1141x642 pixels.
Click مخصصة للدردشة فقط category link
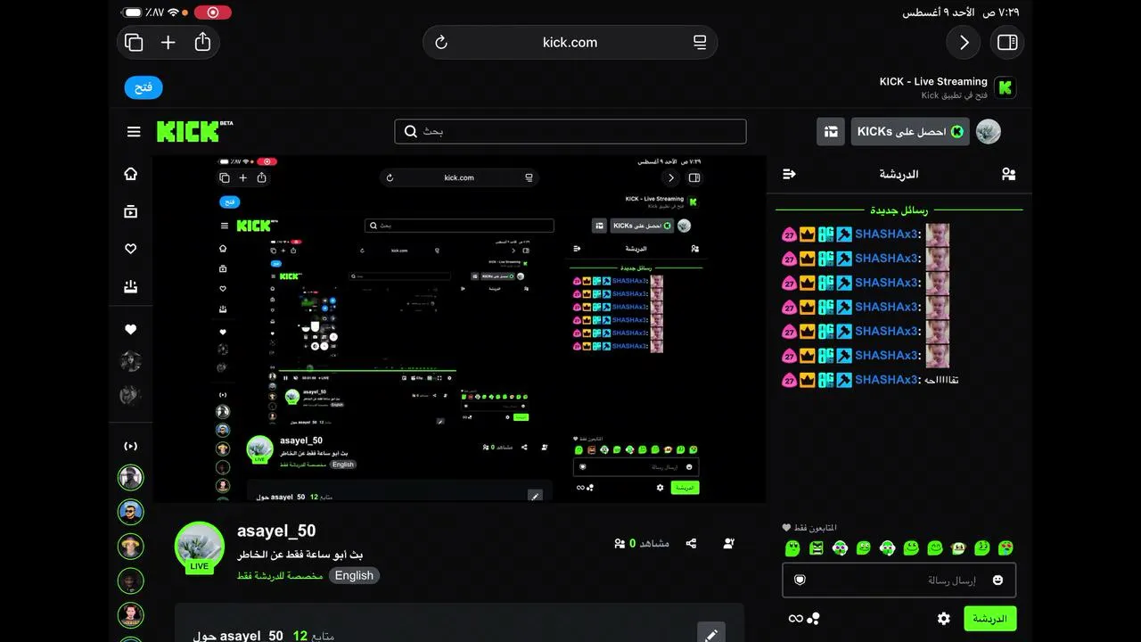click(x=280, y=575)
